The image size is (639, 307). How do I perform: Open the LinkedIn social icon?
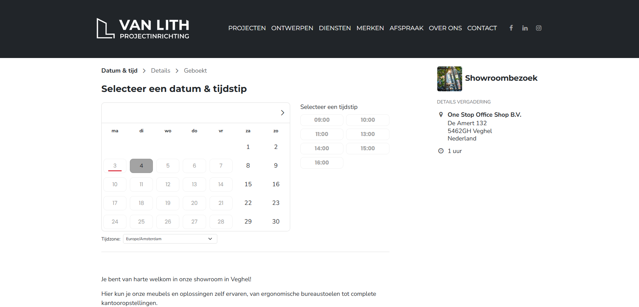(525, 28)
